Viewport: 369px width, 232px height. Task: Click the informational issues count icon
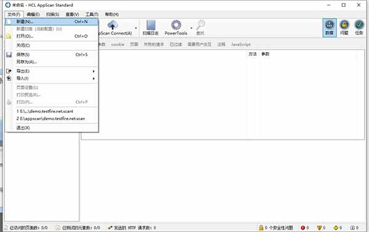pos(352,228)
